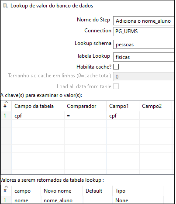This screenshot has width=176, height=204.
Task: Open the comparator cell showing equals sign
Action: tap(86, 116)
